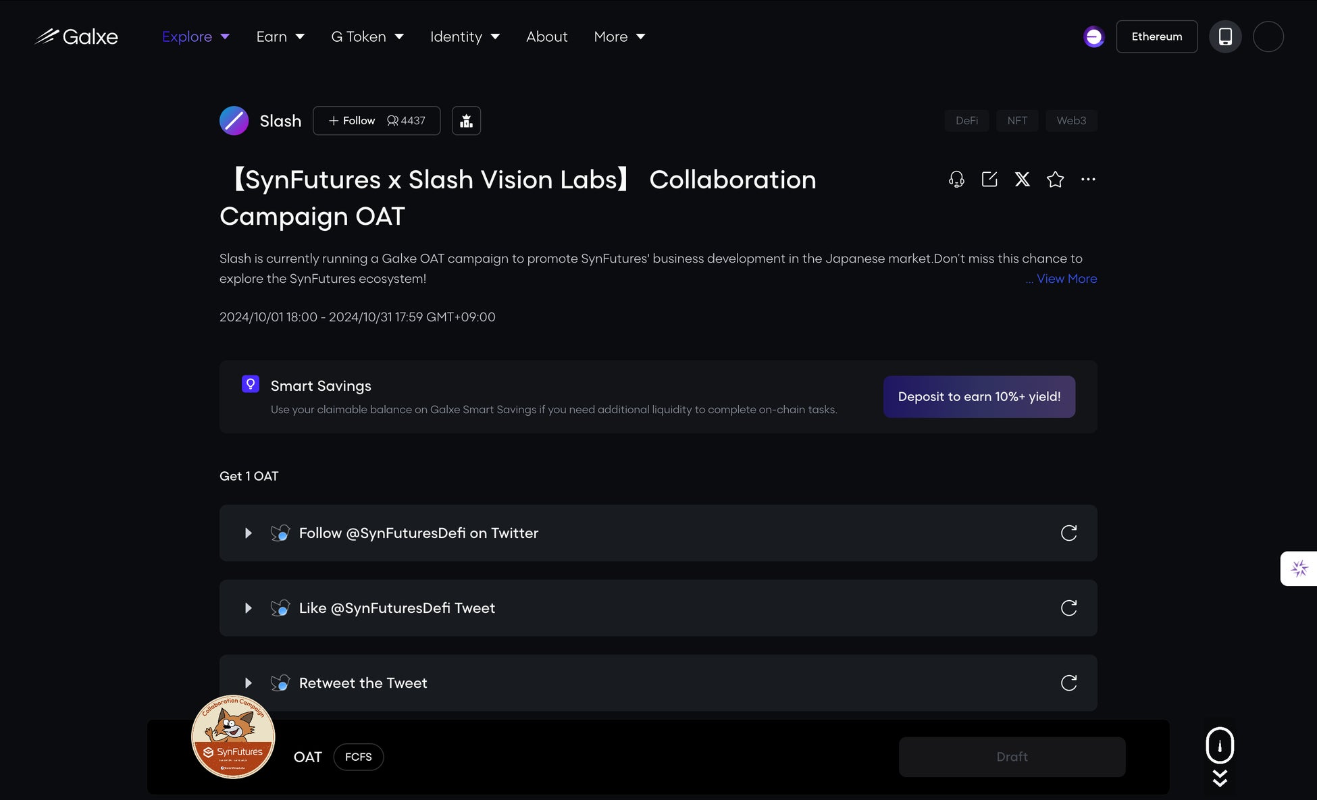
Task: Expand the Like @SynFuturesDefi Tweet task
Action: (x=249, y=608)
